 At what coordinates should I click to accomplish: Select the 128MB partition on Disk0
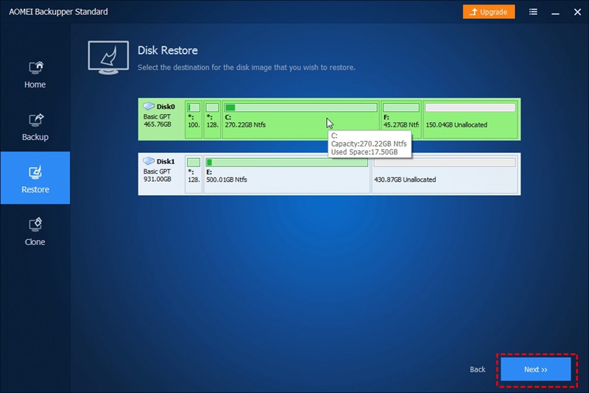[x=212, y=119]
